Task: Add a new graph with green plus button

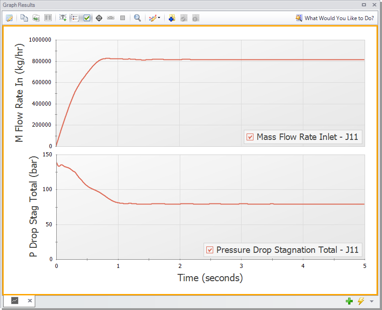Action: click(x=350, y=301)
